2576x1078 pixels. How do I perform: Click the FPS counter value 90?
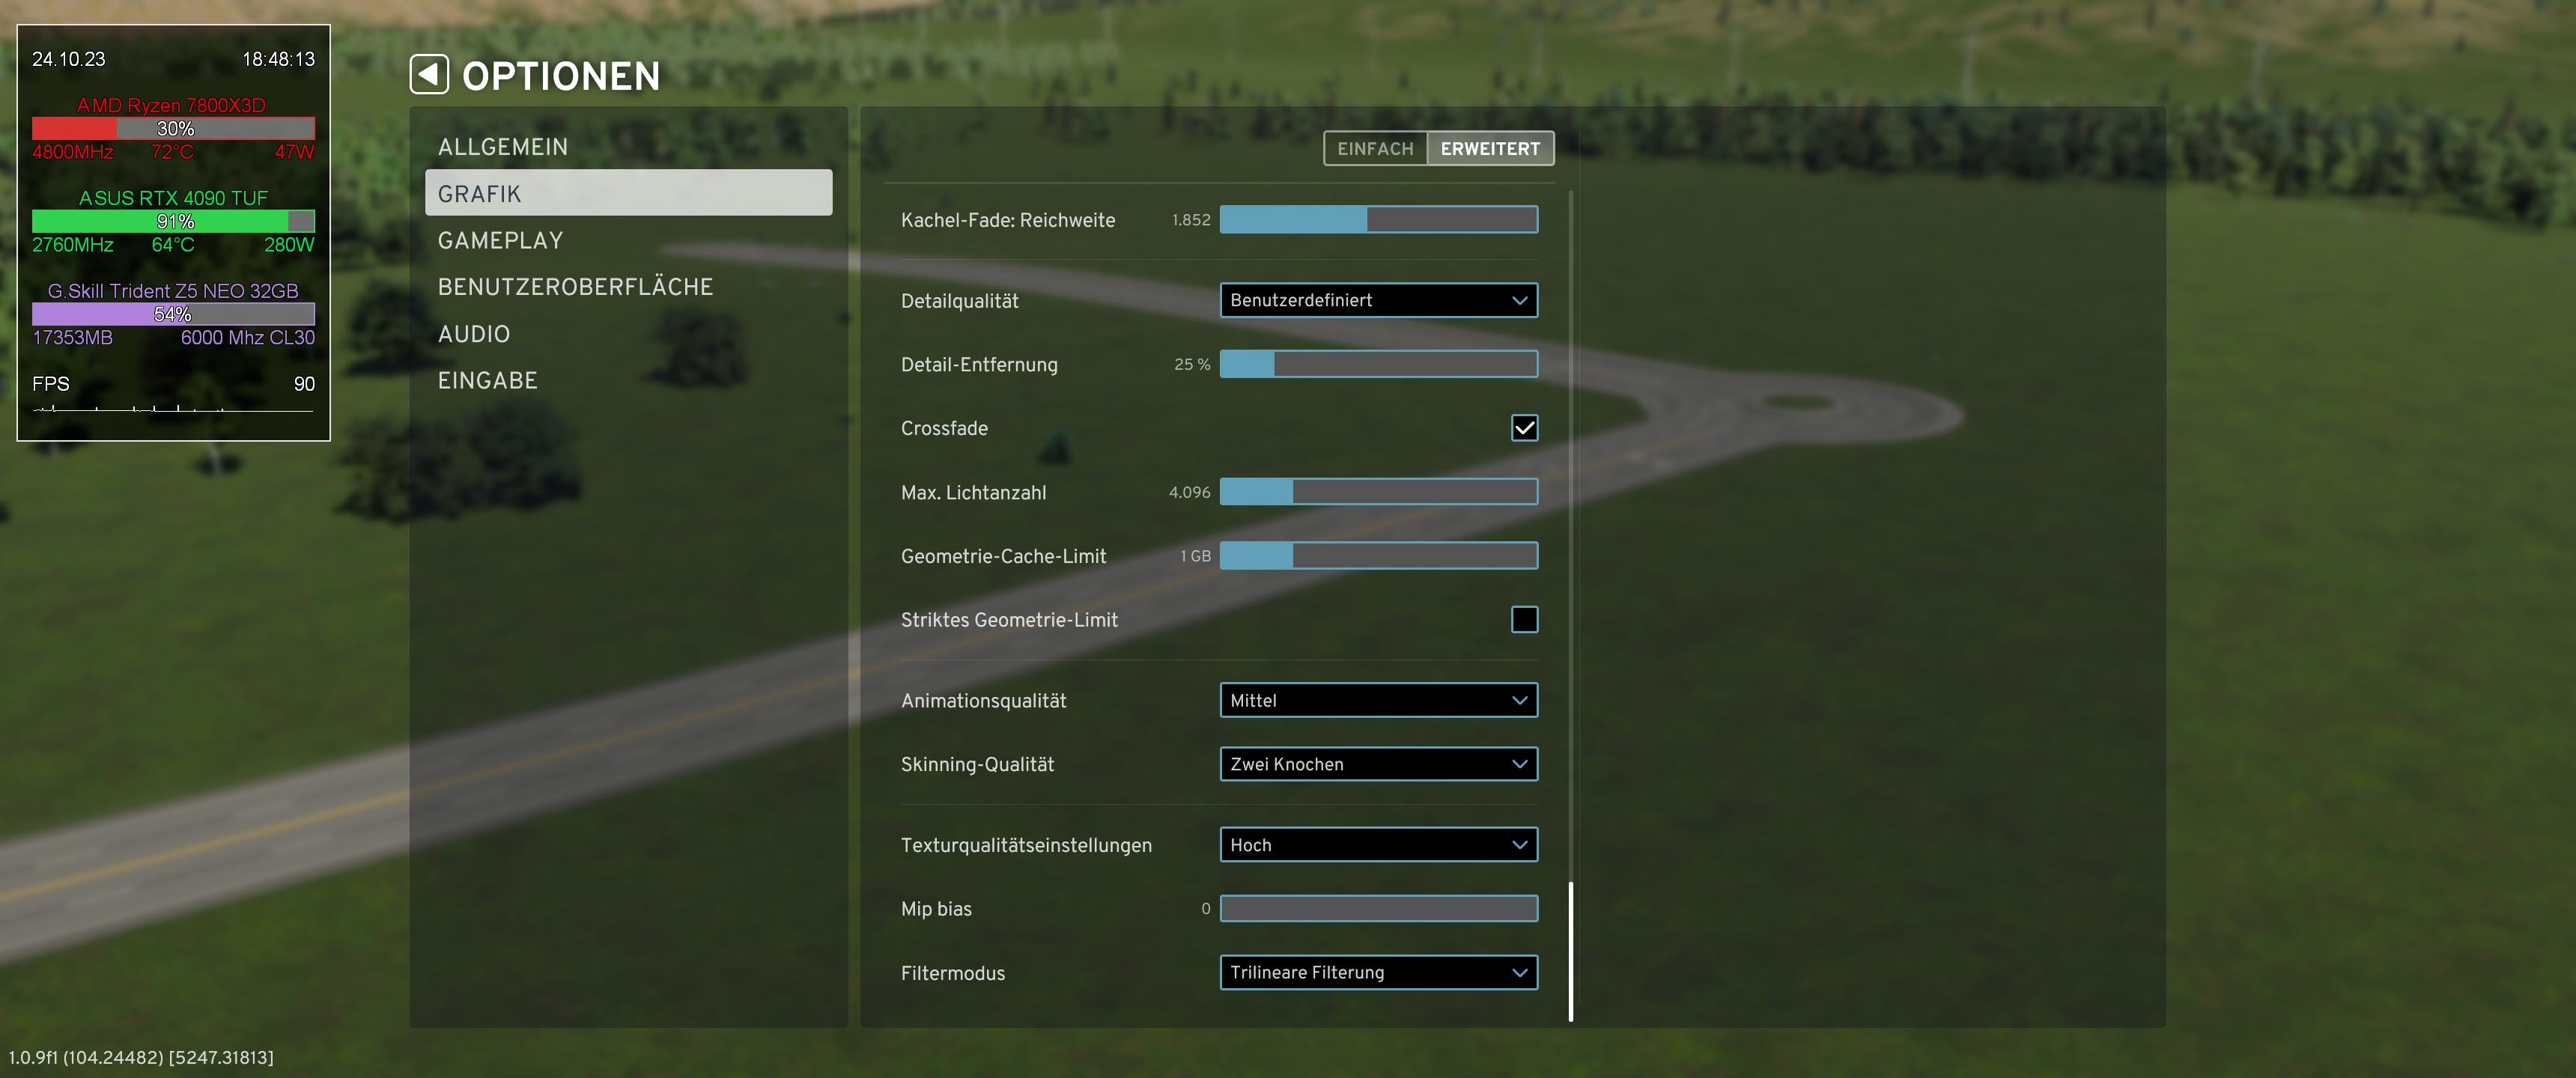click(304, 384)
